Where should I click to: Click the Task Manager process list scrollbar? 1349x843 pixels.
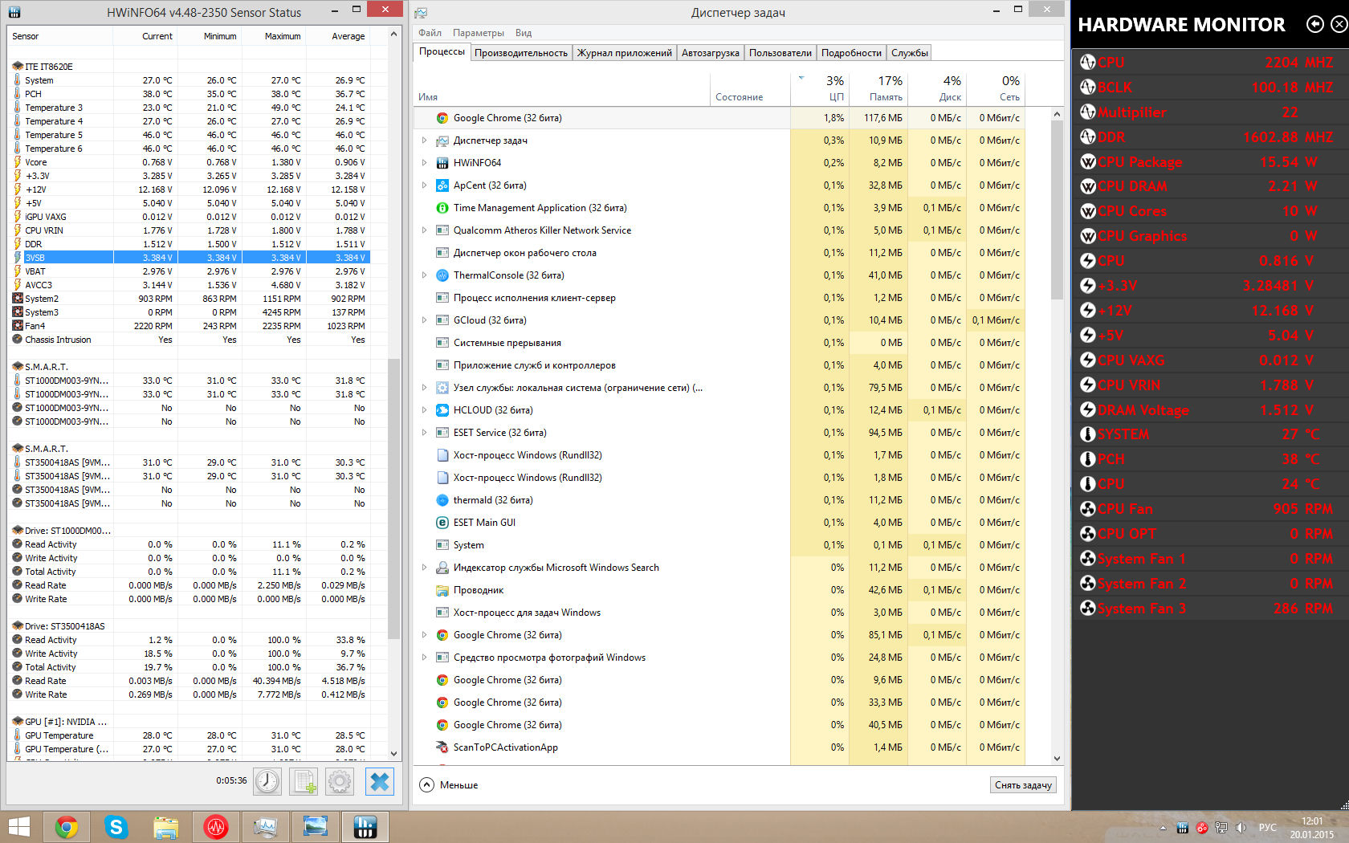1057,209
